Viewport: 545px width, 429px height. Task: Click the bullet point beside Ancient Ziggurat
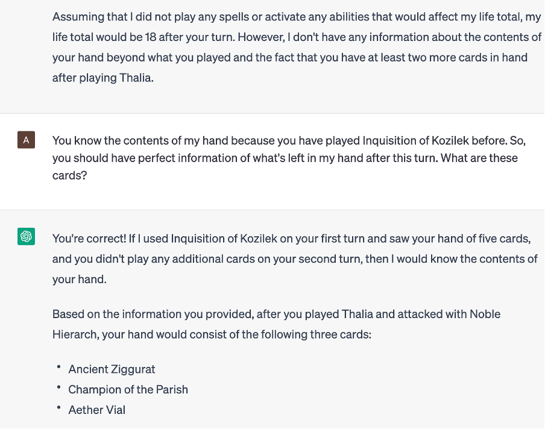click(x=59, y=368)
